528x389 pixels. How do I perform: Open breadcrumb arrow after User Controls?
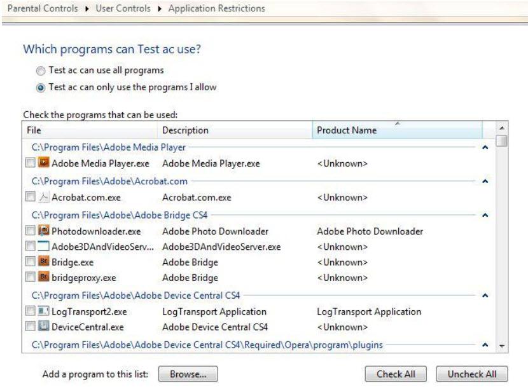coord(160,9)
